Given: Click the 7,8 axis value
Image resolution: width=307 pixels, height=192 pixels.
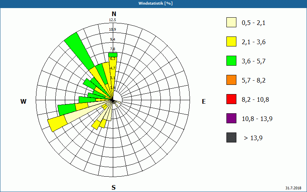Looking at the screenshot, I should point(112,49).
